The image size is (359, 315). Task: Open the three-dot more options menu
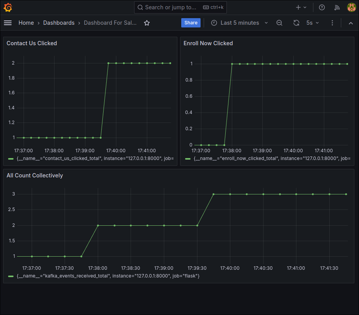[332, 23]
